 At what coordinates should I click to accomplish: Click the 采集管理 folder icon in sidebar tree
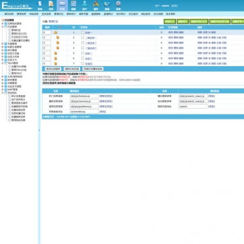pyautogui.click(x=5, y=83)
